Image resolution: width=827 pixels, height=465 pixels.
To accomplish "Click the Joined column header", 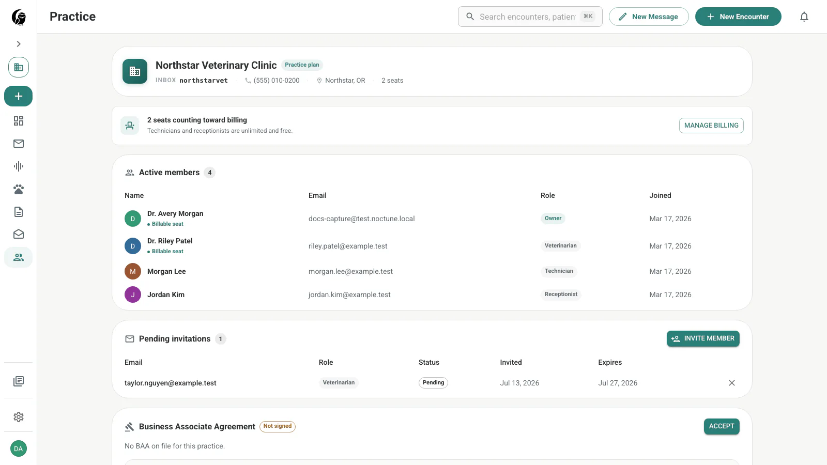I will 660,195.
